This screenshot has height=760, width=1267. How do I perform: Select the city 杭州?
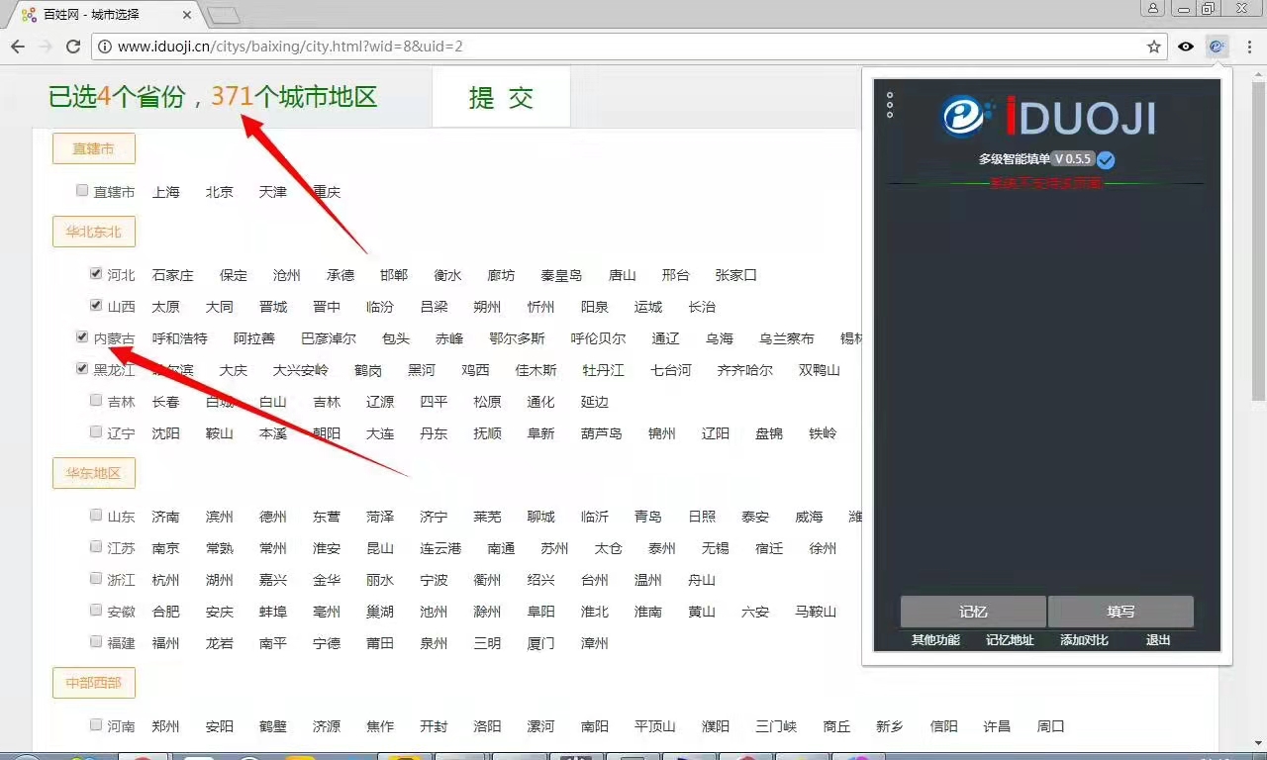pos(166,580)
